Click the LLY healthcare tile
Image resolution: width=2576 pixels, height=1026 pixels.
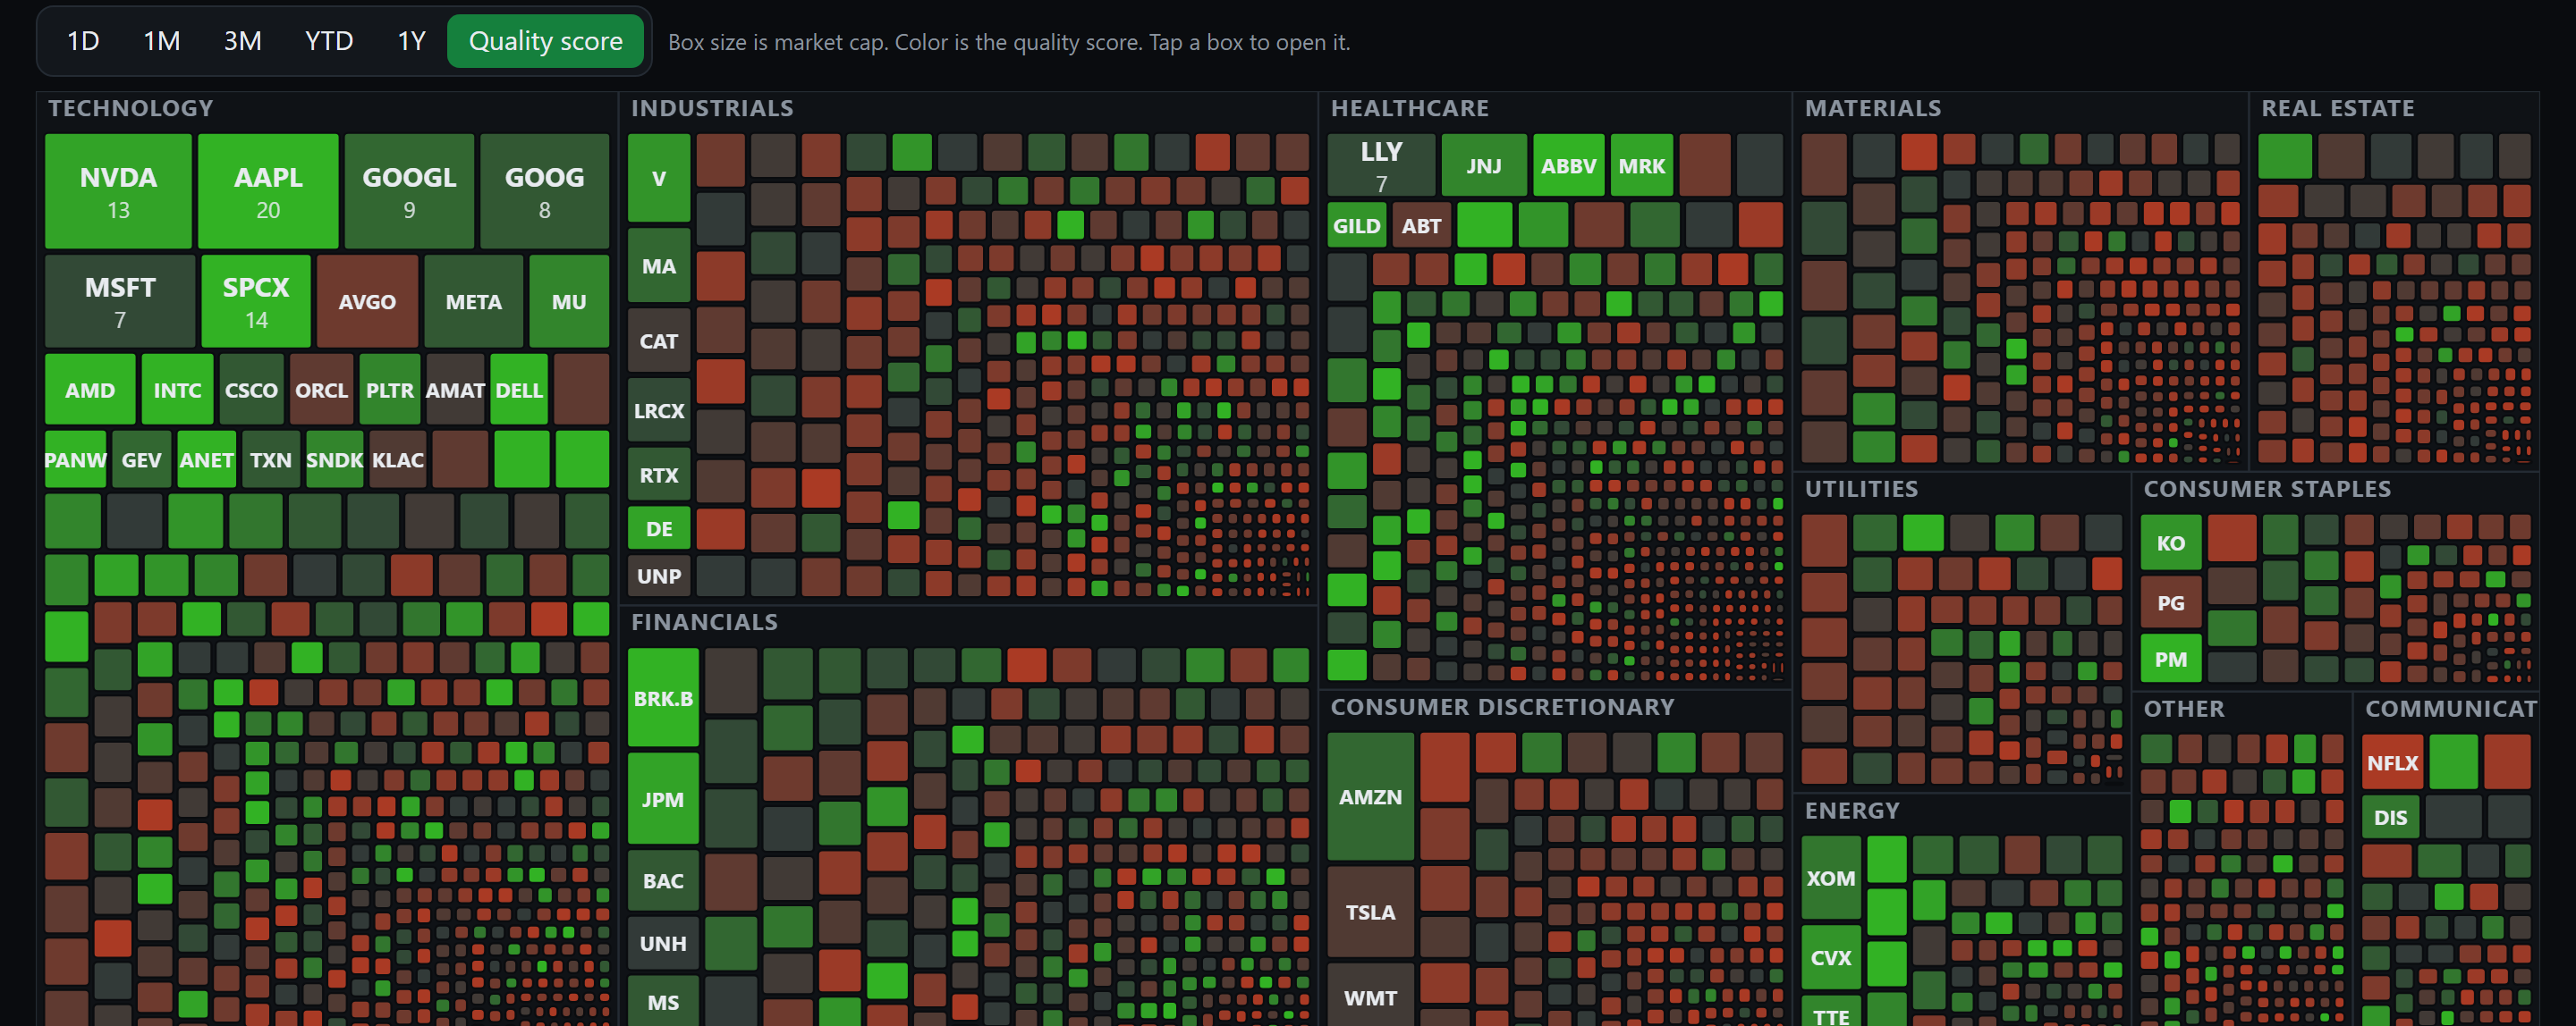coord(1381,164)
